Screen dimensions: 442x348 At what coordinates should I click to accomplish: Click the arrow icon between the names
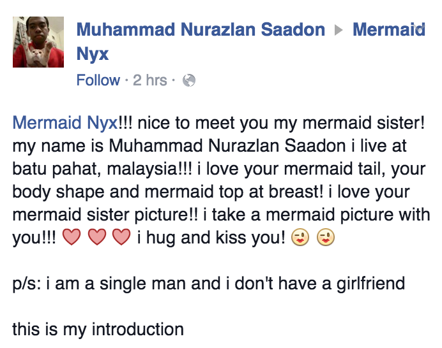339,30
